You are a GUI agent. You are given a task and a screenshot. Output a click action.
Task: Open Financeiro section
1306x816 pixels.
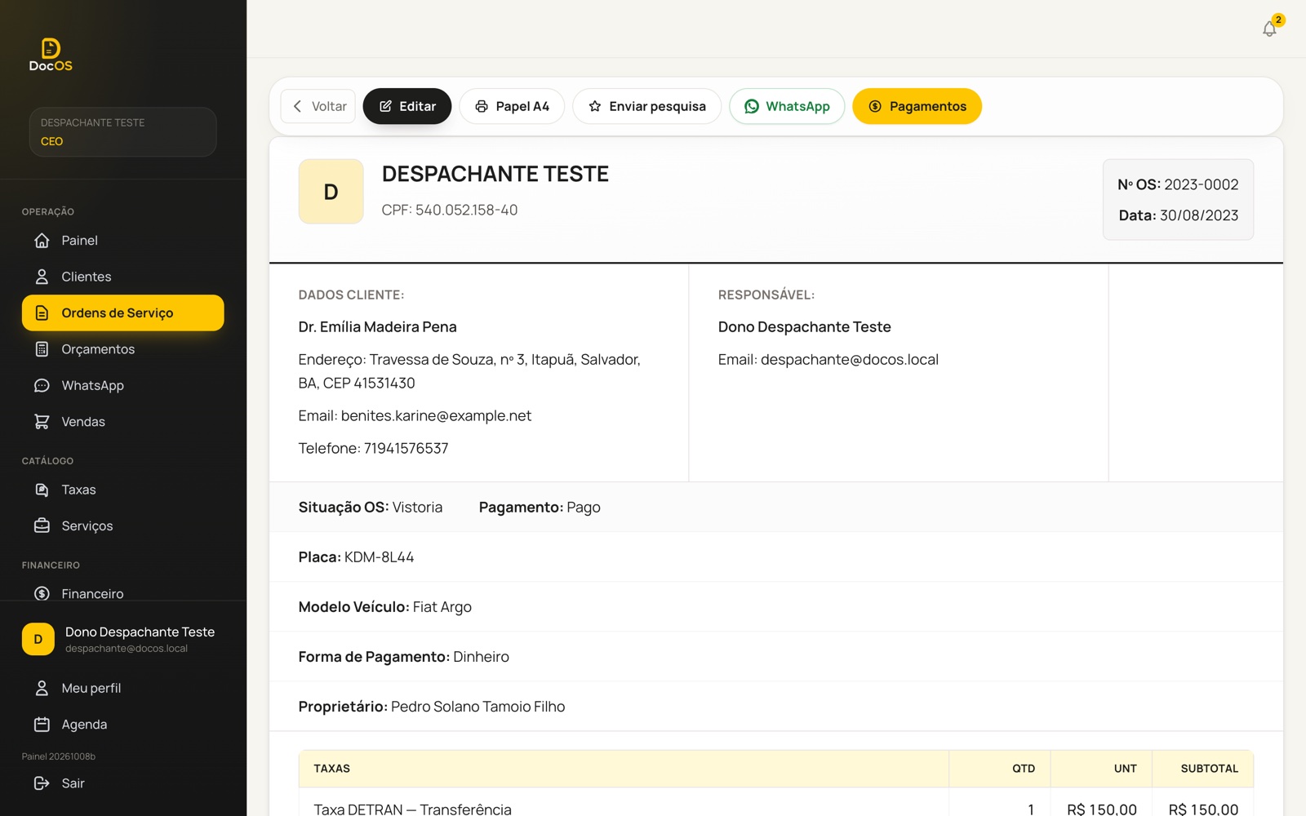(123, 594)
